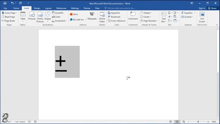Screen dimensions: 220x124
Task: Save the document with the floppy icon
Action: 5,3
